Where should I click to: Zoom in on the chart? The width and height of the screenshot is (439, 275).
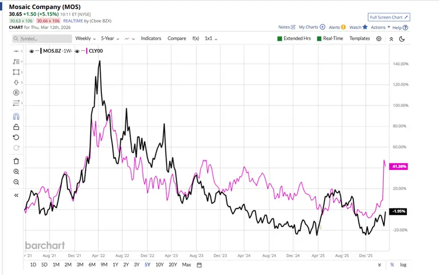click(x=16, y=172)
